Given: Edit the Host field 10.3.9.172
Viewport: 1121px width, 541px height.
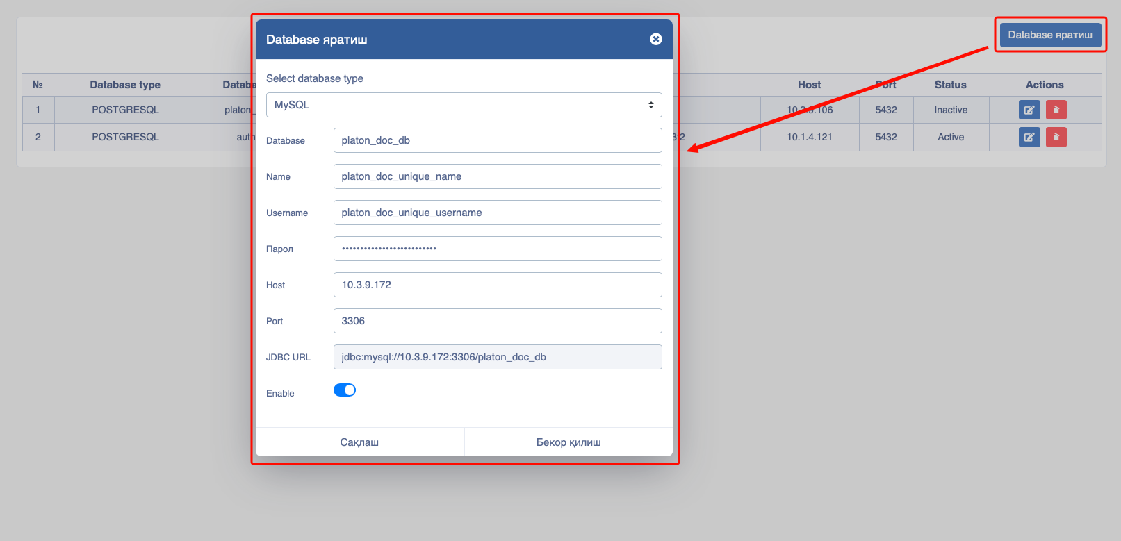Looking at the screenshot, I should [x=498, y=285].
